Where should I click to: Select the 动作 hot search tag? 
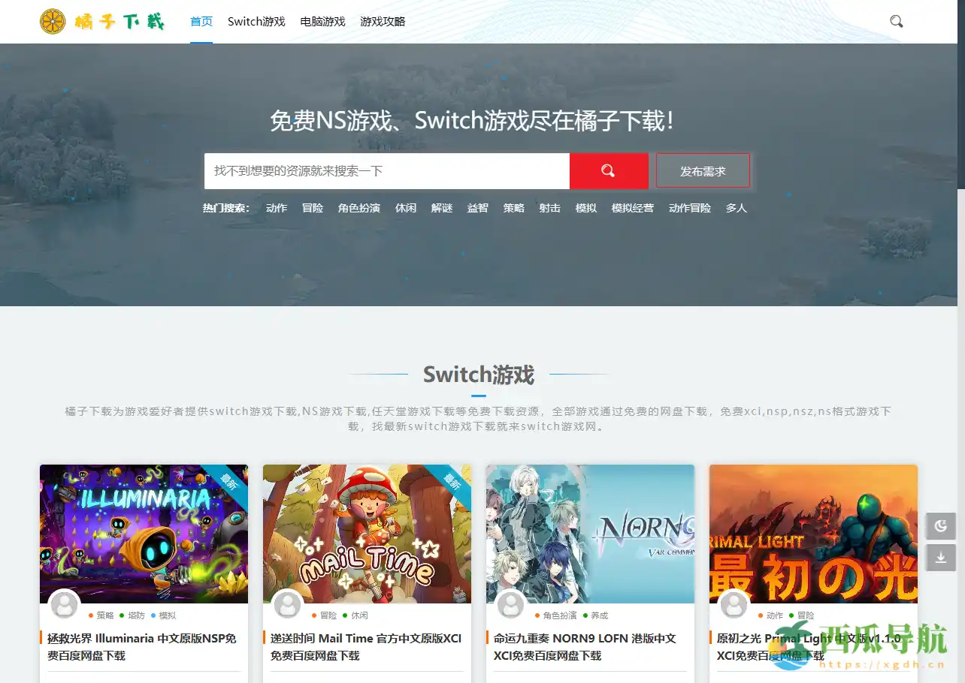277,208
